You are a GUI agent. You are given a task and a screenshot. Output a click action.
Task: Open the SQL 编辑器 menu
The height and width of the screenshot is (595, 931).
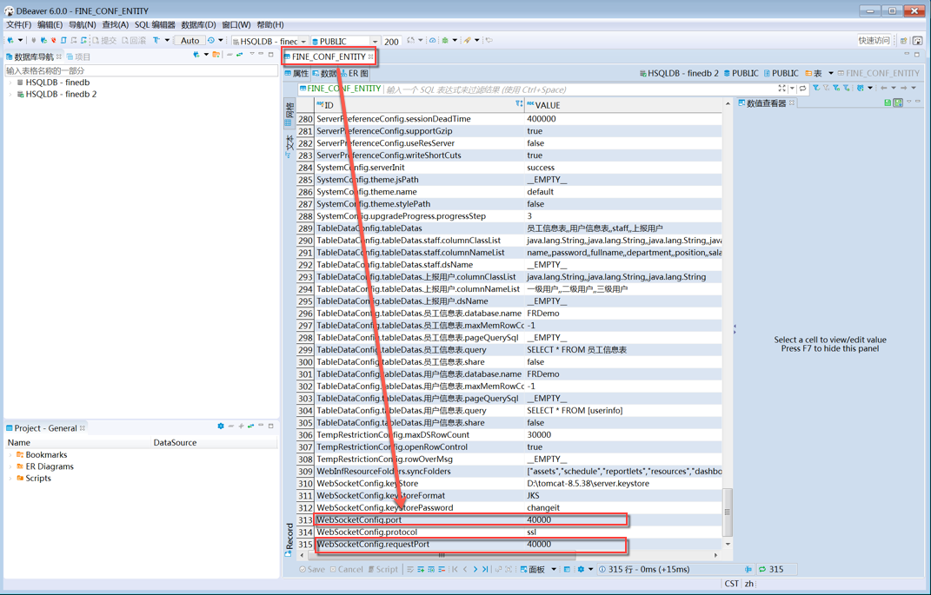155,25
